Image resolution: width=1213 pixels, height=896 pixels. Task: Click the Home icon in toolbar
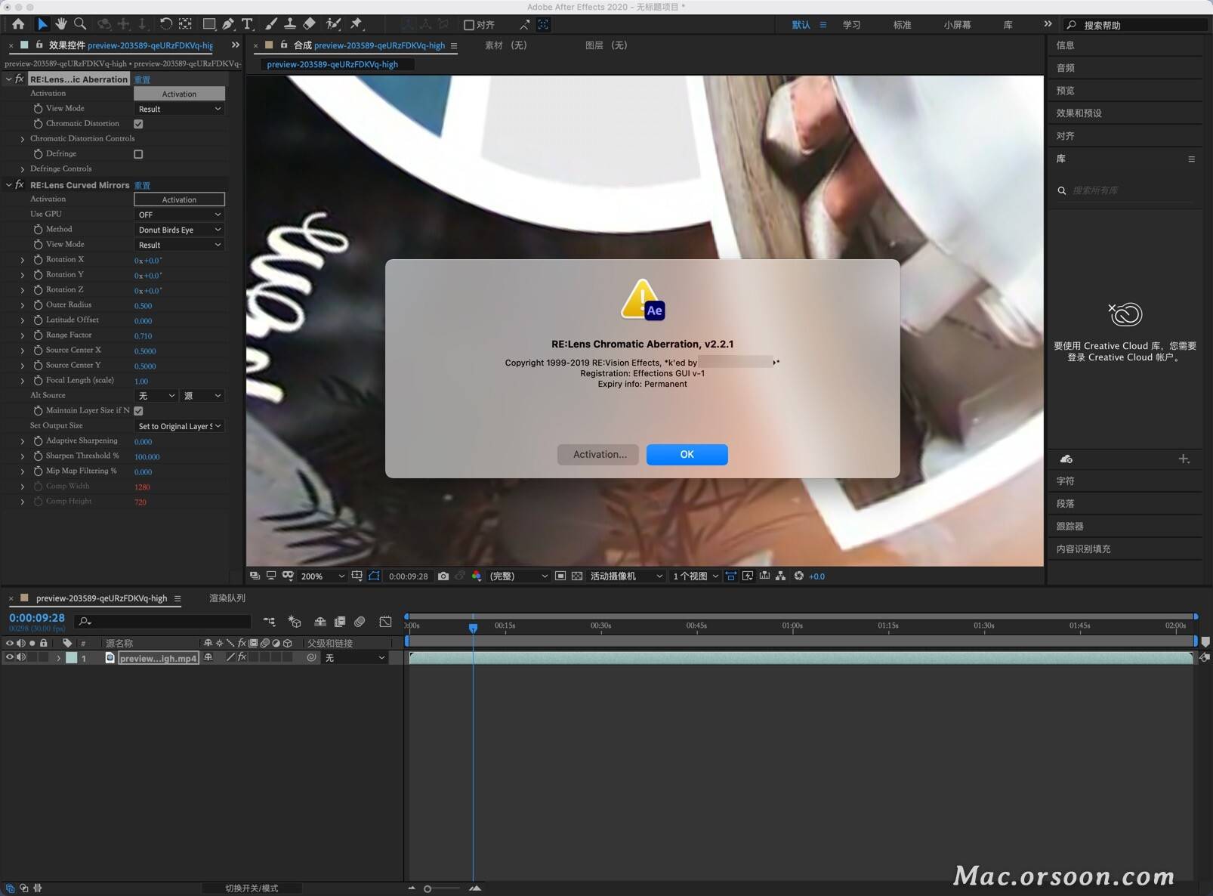pyautogui.click(x=18, y=24)
